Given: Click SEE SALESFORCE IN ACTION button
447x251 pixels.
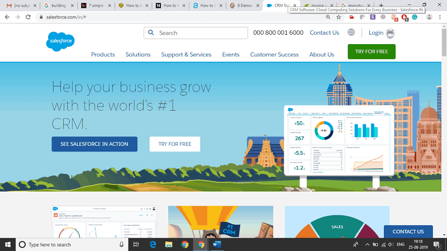Looking at the screenshot, I should pyautogui.click(x=94, y=144).
